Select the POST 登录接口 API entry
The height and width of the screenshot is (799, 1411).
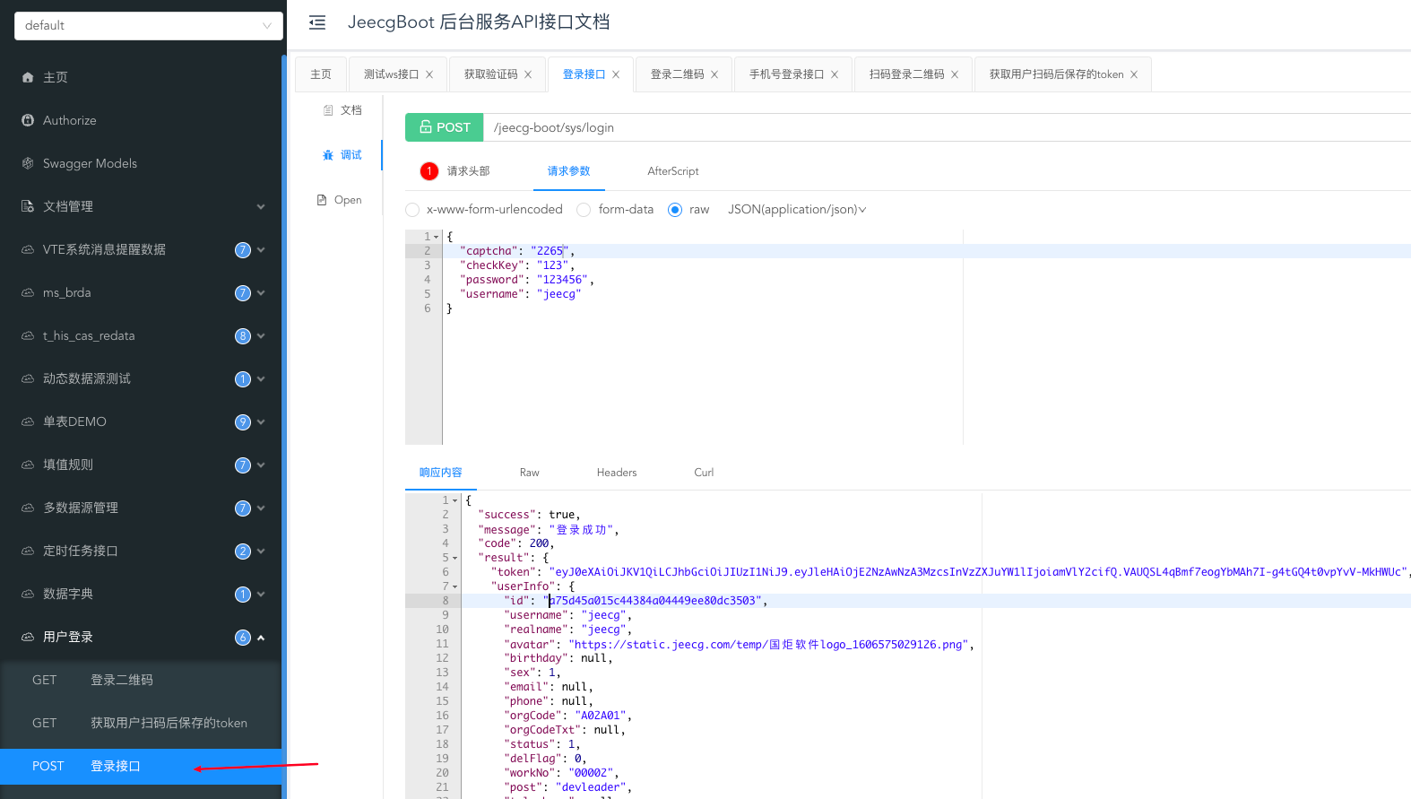(141, 767)
